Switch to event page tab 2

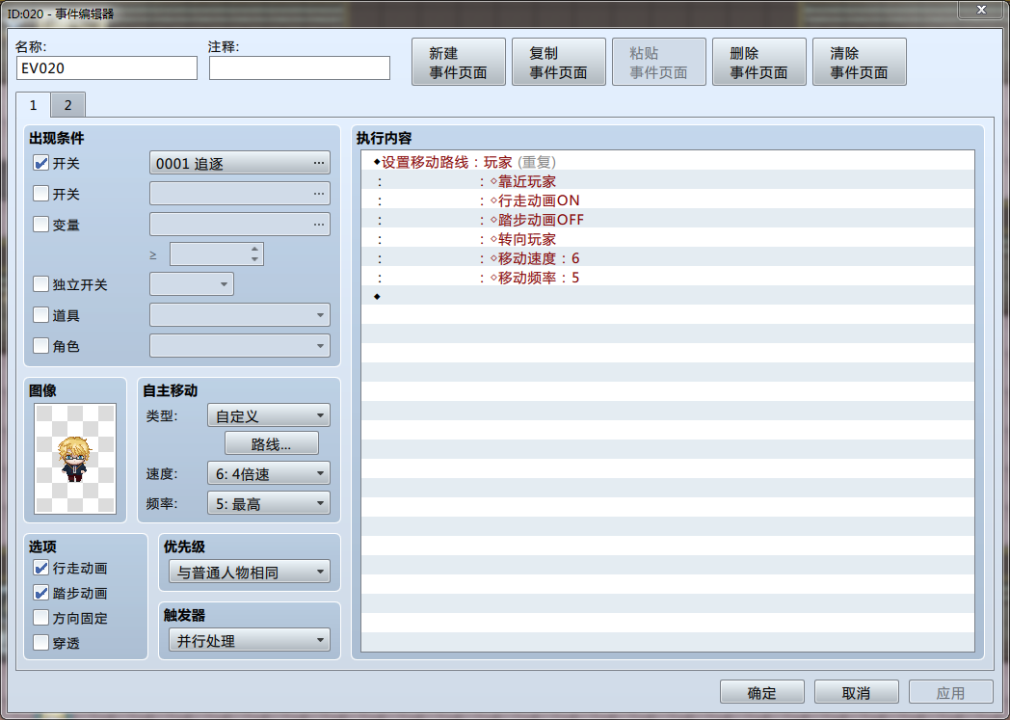(67, 105)
